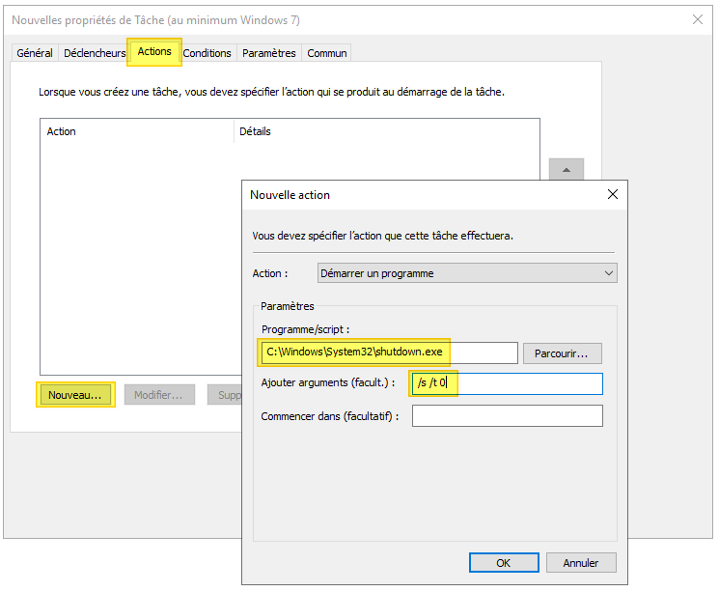Click the Détails column header

[386, 131]
